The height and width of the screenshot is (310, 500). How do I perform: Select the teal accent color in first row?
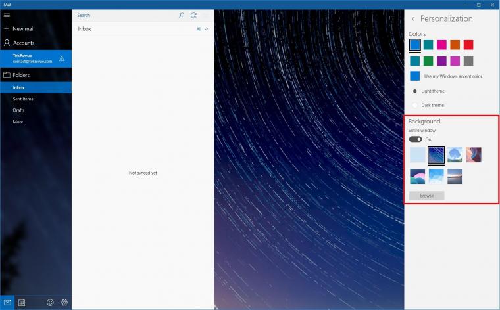click(428, 45)
